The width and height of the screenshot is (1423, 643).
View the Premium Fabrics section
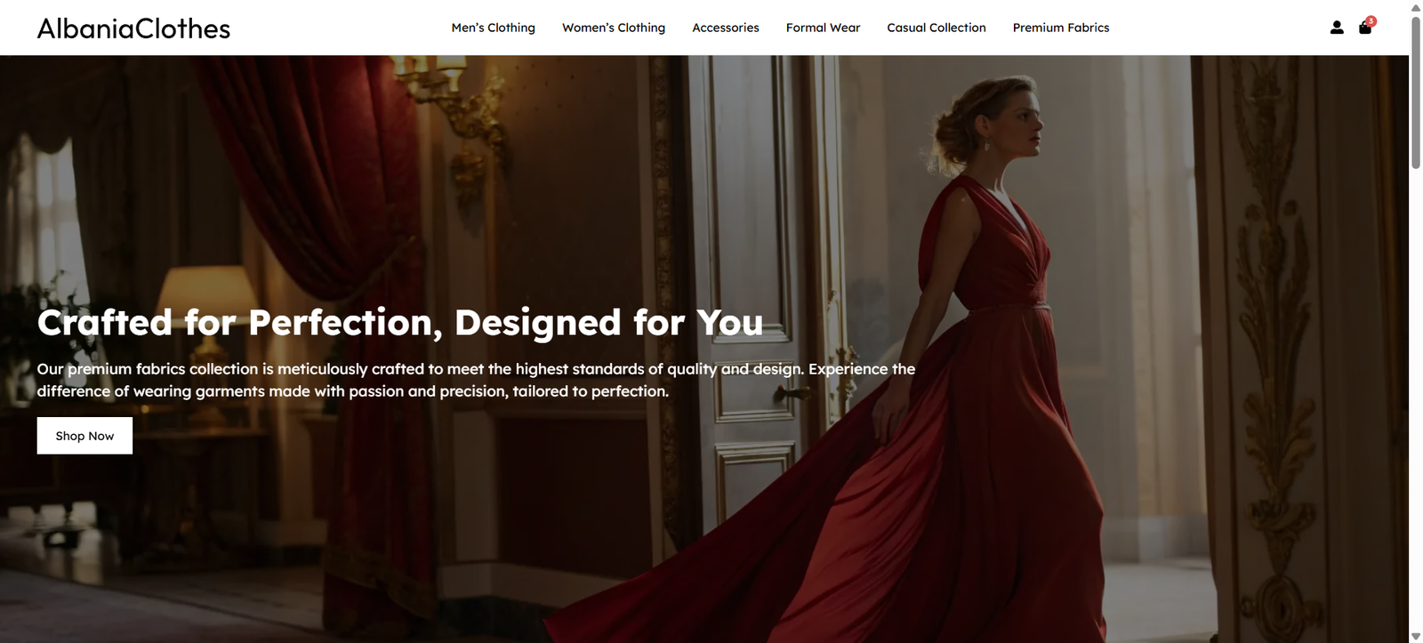point(1061,28)
